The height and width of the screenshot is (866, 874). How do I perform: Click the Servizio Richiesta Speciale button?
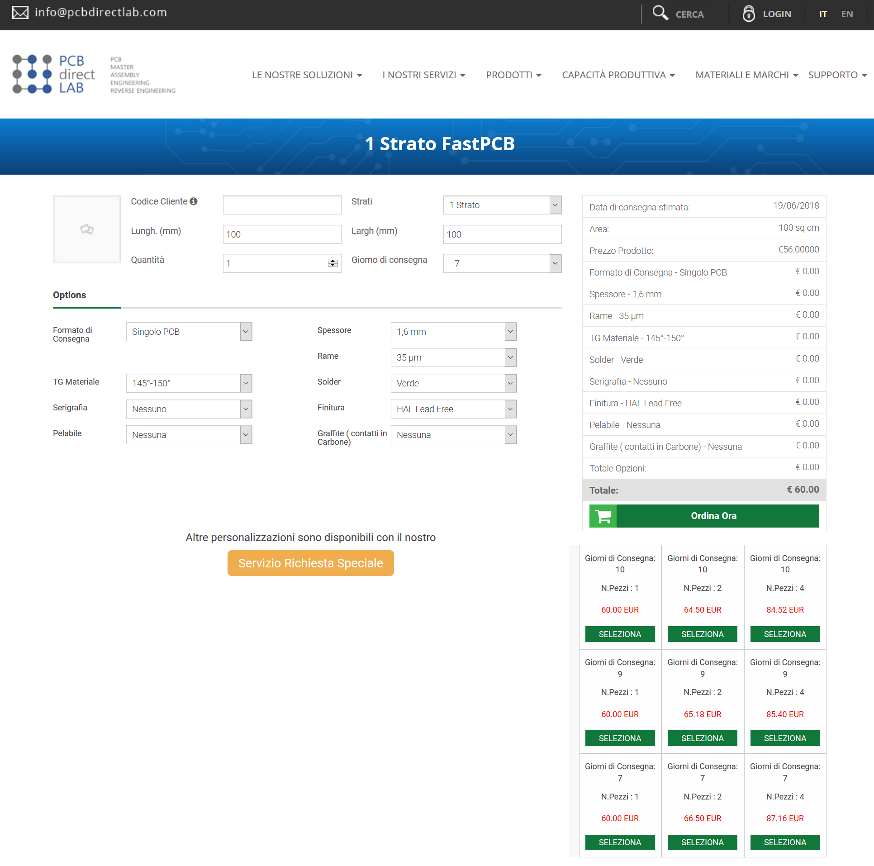coord(309,563)
